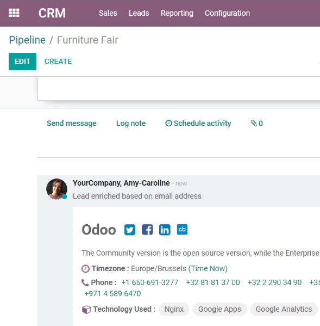Click the Google Apps technology tag
The width and height of the screenshot is (320, 326).
click(219, 309)
